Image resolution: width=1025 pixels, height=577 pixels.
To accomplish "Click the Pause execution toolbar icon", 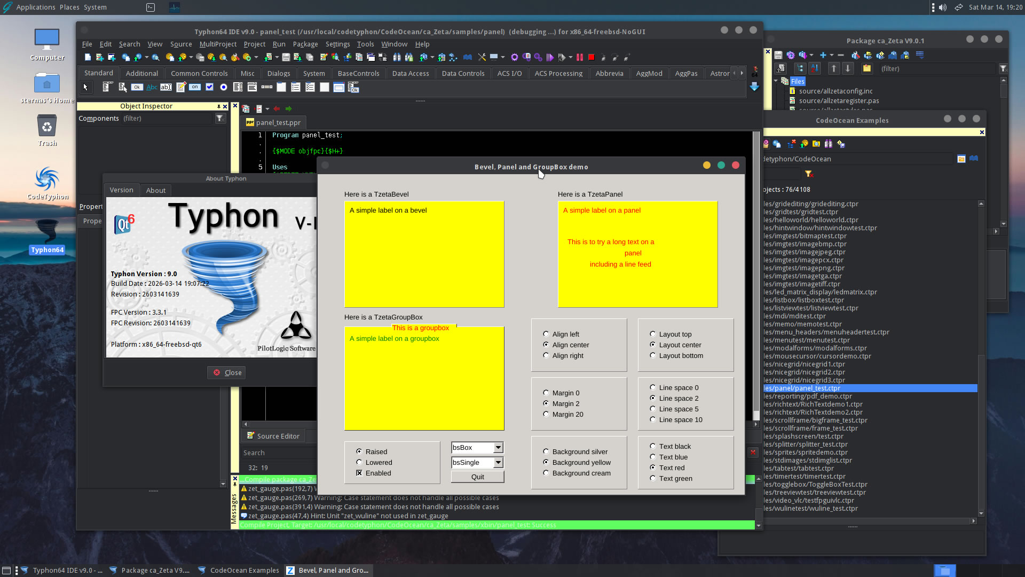I will point(580,57).
